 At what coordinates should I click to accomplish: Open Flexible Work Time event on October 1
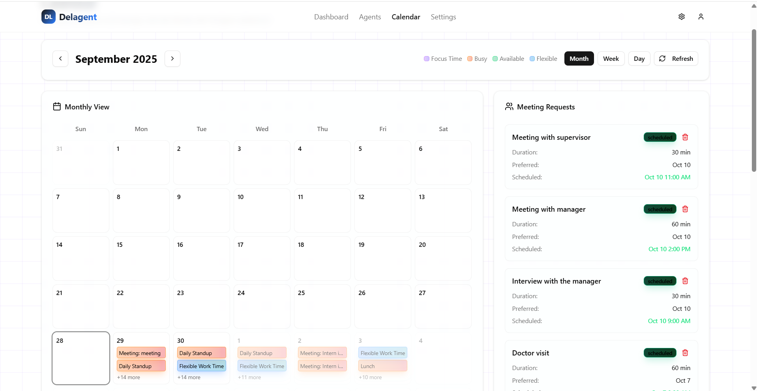[262, 366]
